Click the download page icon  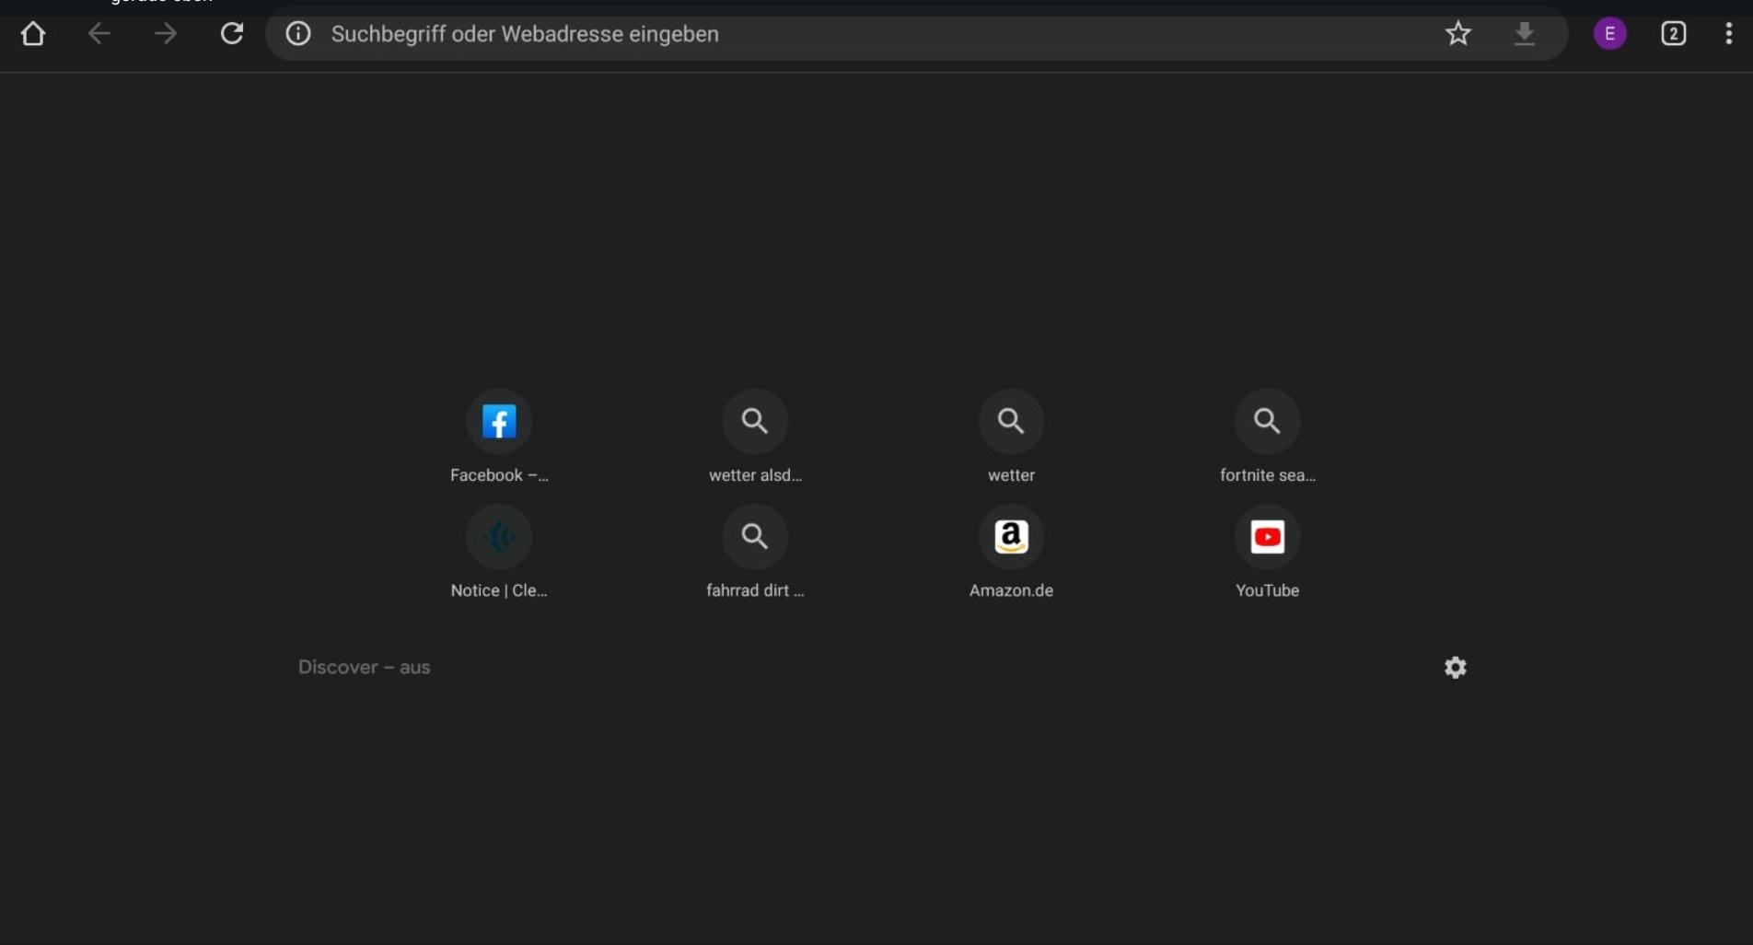[x=1525, y=34]
